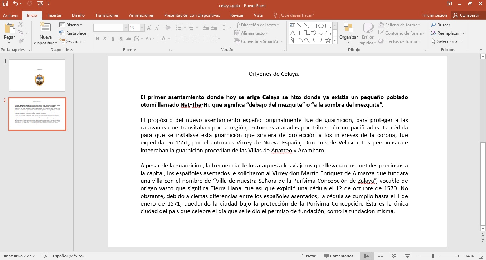Image resolution: width=486 pixels, height=260 pixels.
Task: Select the star shape in the shapes gallery
Action: 328,40
